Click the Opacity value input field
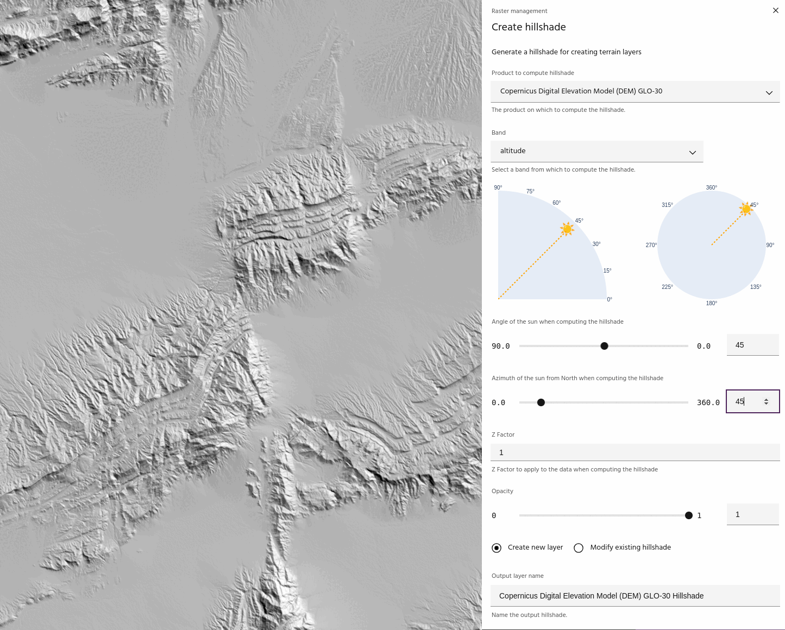The height and width of the screenshot is (630, 785). click(x=752, y=514)
